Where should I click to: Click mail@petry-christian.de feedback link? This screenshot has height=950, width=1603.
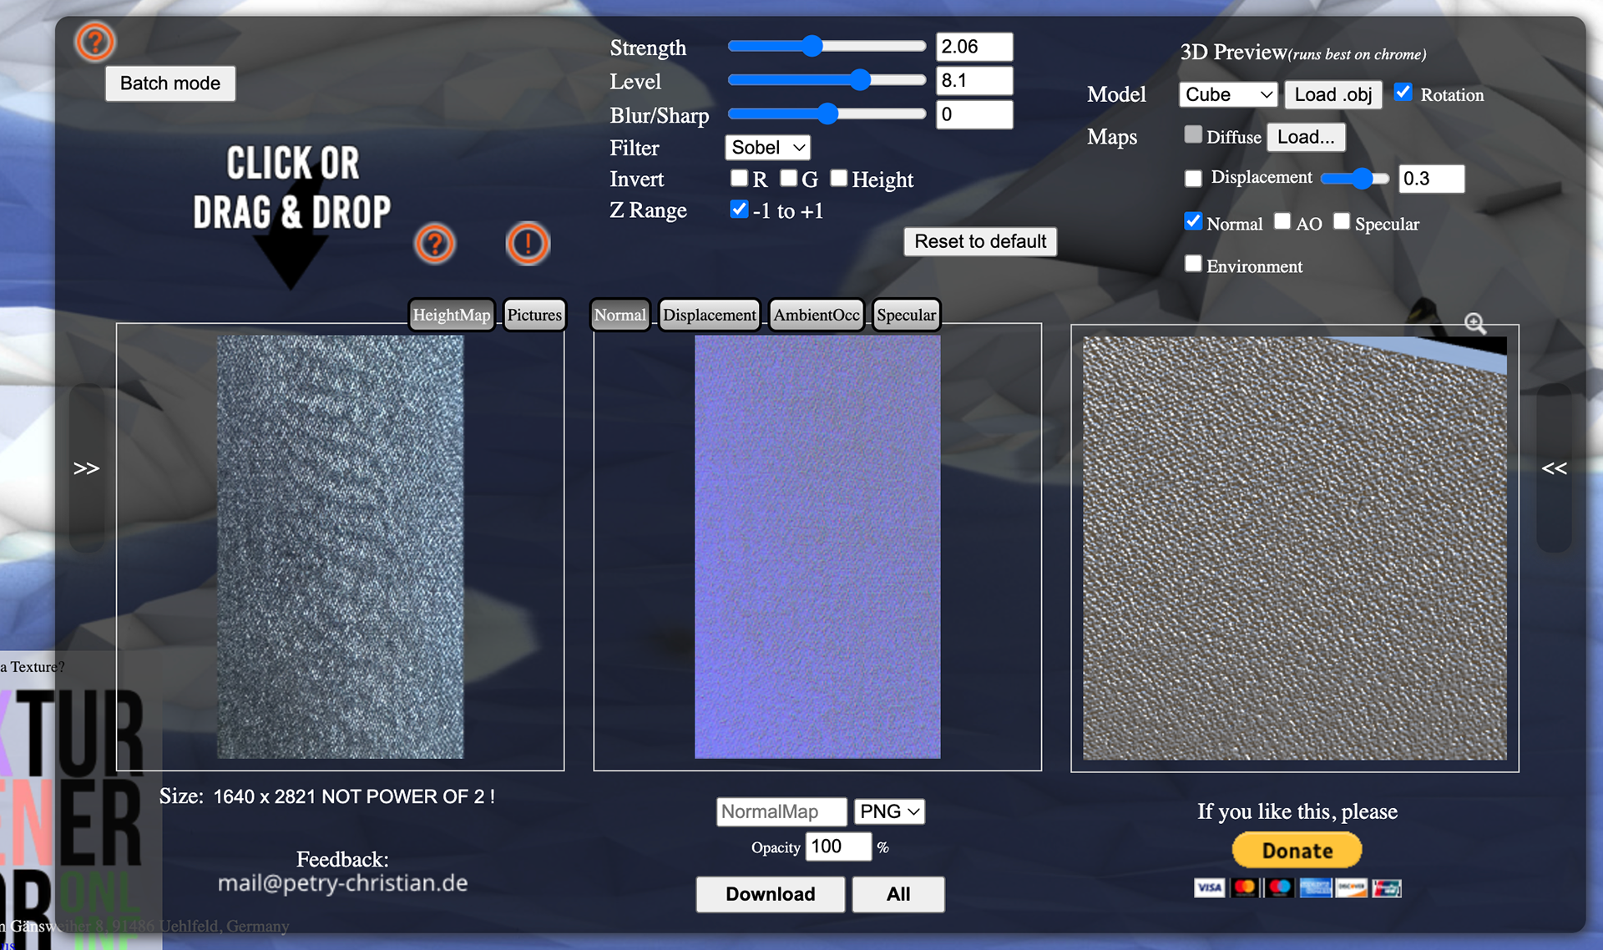pyautogui.click(x=342, y=883)
